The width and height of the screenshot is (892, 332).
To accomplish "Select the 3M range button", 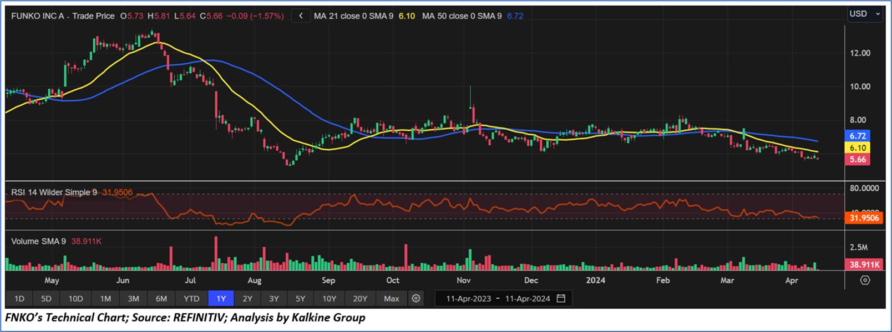I will (133, 299).
